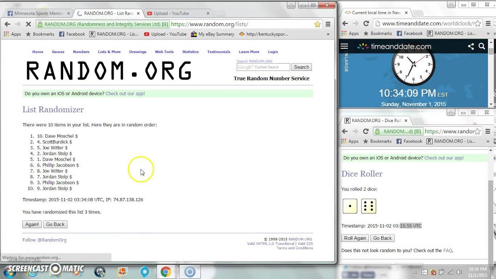Open the Valid XHTML 1.0 Transitional link

coord(271,244)
